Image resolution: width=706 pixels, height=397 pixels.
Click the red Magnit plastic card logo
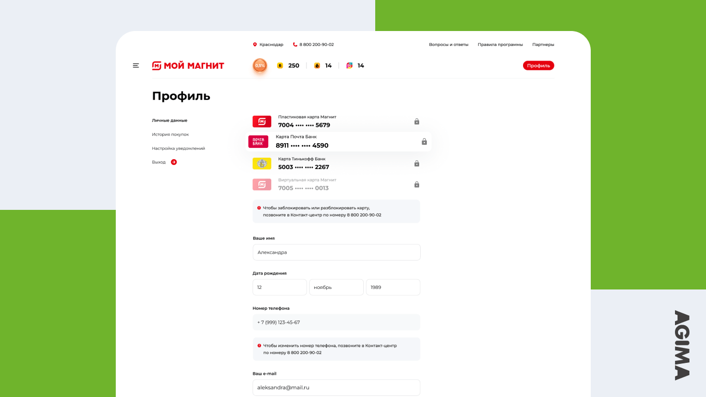[x=262, y=121]
